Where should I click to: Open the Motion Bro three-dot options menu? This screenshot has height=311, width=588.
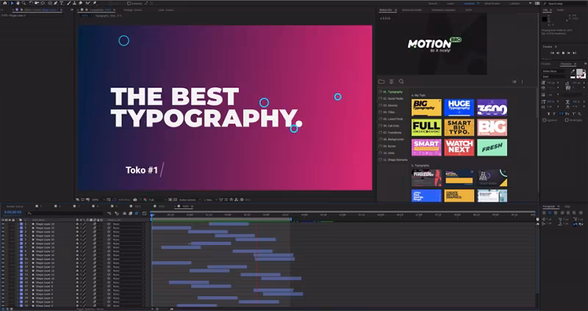[x=522, y=81]
